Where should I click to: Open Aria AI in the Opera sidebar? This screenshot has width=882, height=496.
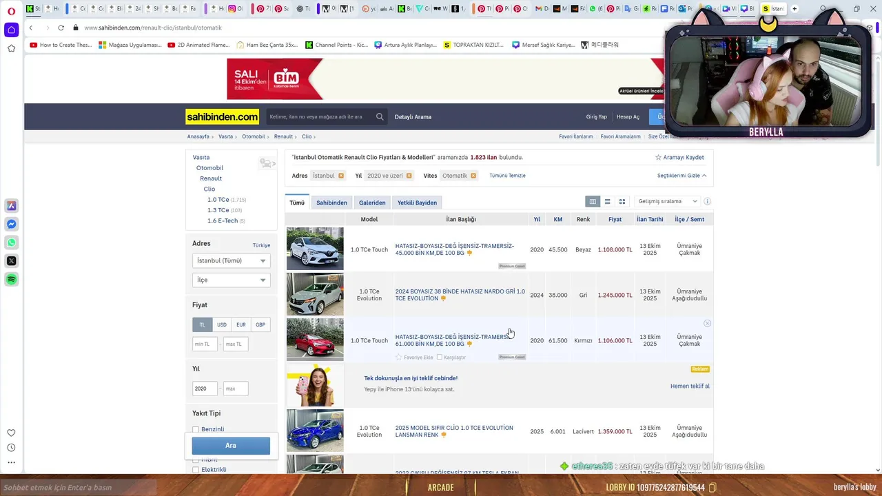(x=11, y=206)
